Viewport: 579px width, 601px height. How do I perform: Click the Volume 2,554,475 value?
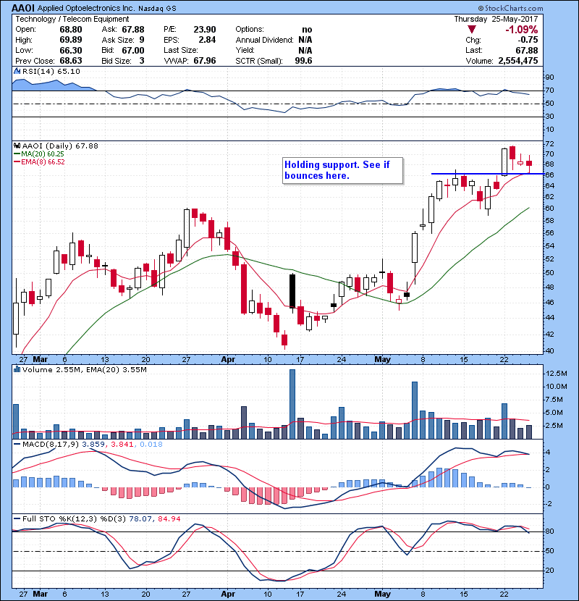pyautogui.click(x=518, y=61)
